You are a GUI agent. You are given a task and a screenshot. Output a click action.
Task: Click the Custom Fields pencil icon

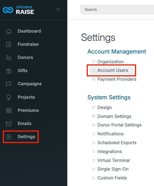click(x=94, y=178)
